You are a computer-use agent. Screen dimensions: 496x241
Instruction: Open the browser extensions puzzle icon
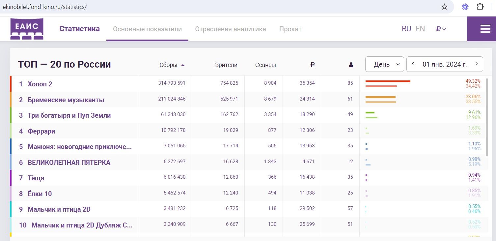(481, 7)
